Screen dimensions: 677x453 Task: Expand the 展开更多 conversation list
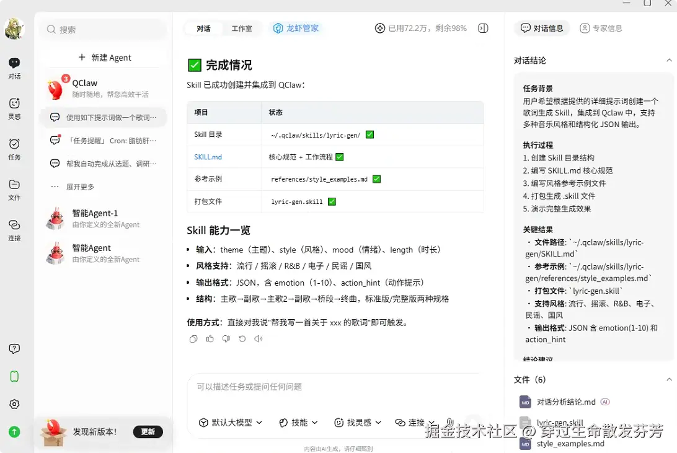click(x=80, y=187)
